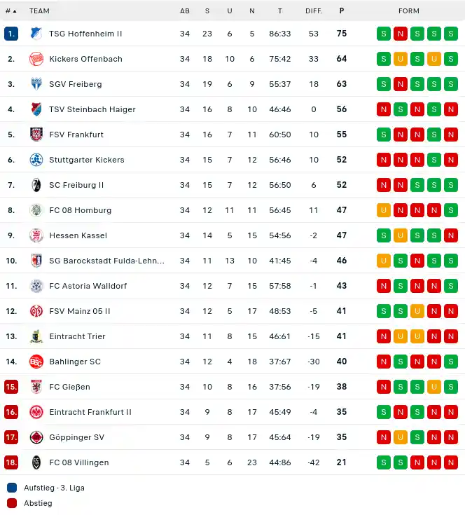Image resolution: width=465 pixels, height=515 pixels.
Task: Click the red Abstieg legend swatch
Action: click(12, 503)
